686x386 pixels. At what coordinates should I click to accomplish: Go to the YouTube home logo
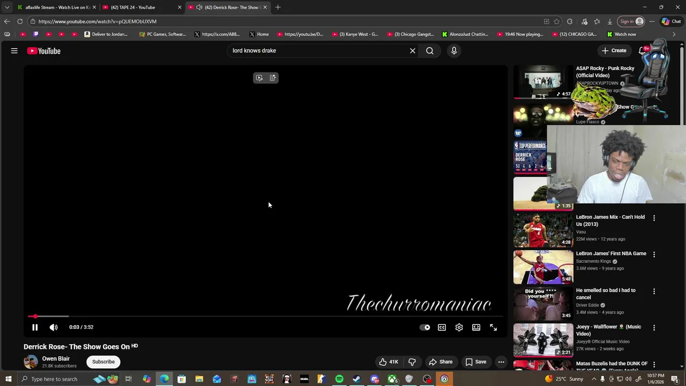click(44, 51)
